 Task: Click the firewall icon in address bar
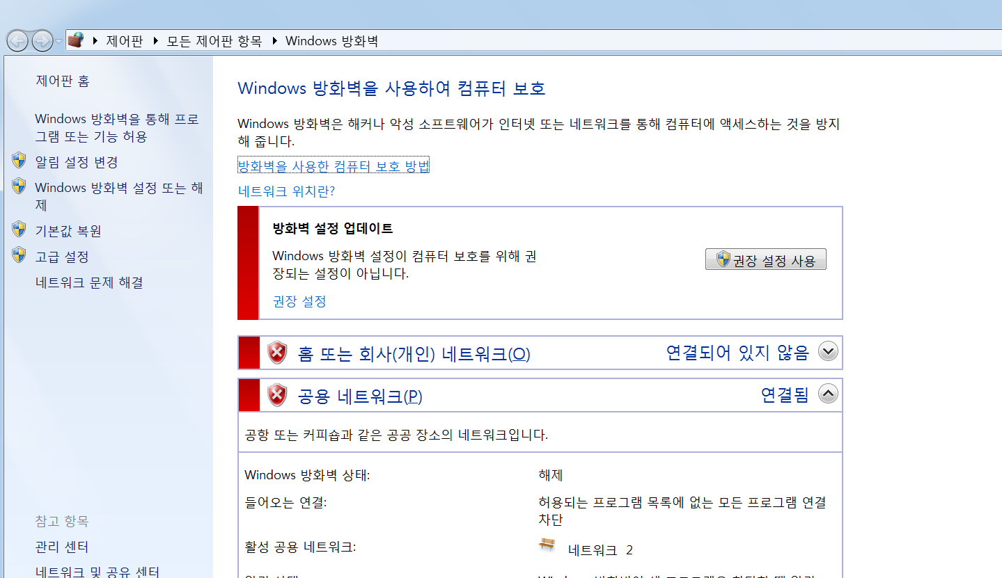click(x=76, y=40)
